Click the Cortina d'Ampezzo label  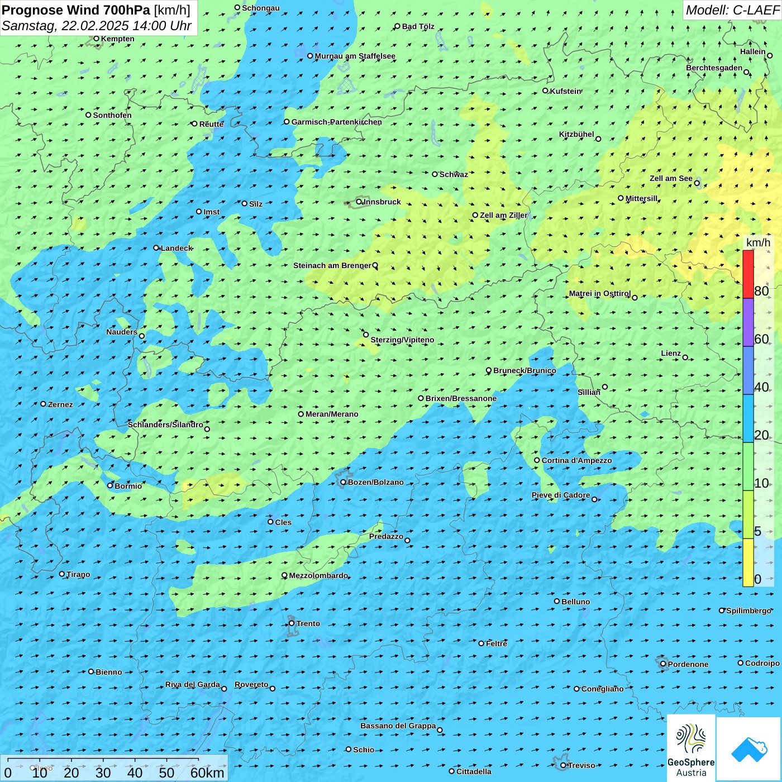coord(577,460)
